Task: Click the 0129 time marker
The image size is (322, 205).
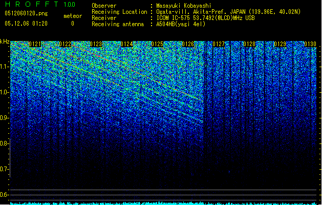Action: (280, 44)
